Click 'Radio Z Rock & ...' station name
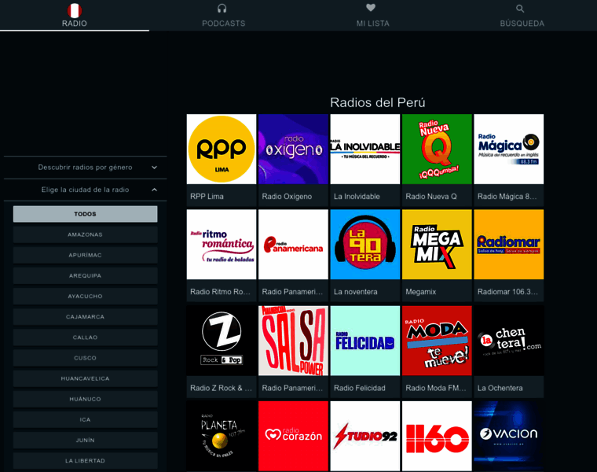This screenshot has height=472, width=597. pos(221,388)
